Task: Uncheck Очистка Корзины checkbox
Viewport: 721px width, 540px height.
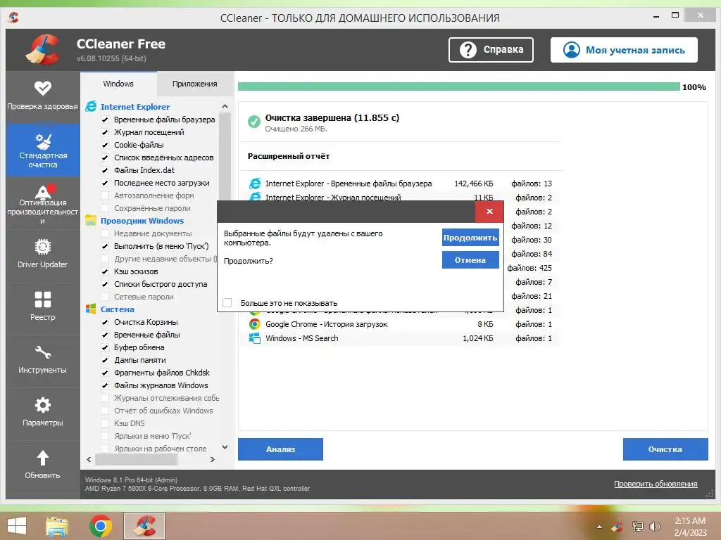Action: [x=105, y=322]
